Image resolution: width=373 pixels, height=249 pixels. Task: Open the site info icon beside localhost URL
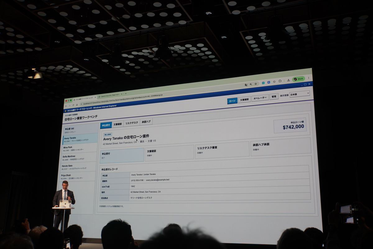[81, 104]
